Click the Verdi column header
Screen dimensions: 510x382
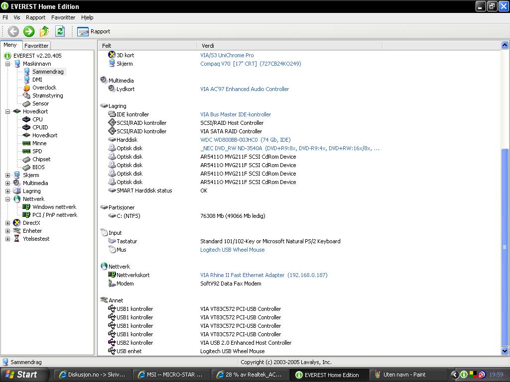[289, 46]
